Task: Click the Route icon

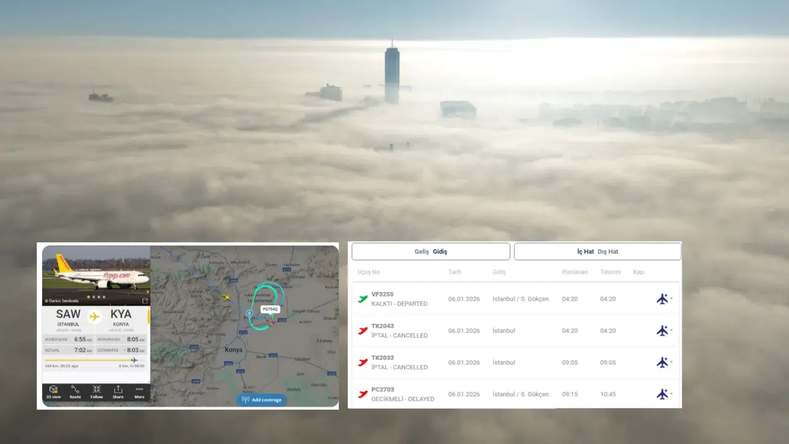Action: [x=75, y=392]
